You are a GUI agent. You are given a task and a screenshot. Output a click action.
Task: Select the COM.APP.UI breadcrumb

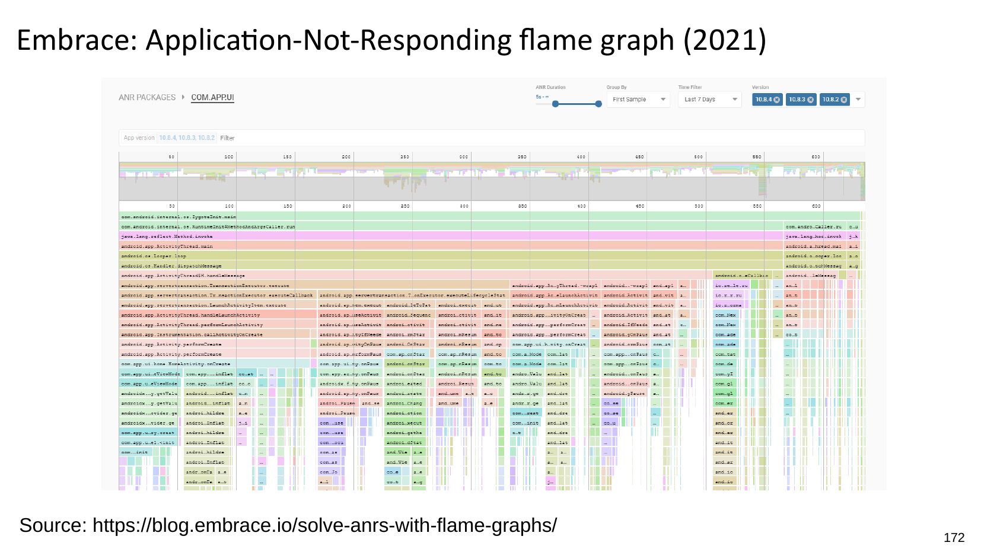[212, 97]
